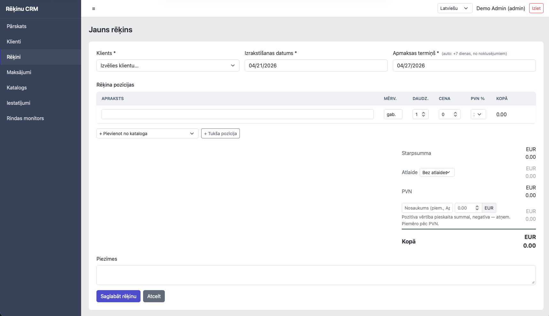549x316 pixels.
Task: Open Klienti in the sidebar
Action: coord(14,42)
